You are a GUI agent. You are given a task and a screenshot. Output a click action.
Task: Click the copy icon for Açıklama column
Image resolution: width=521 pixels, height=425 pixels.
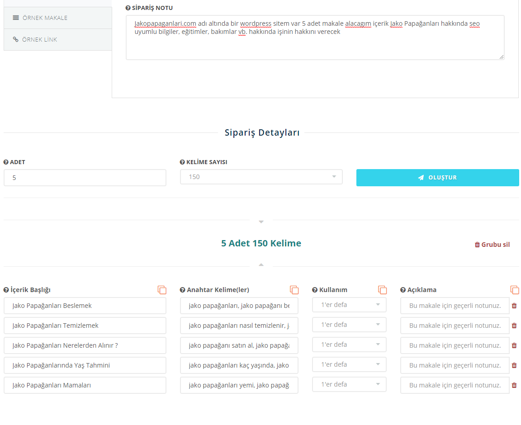[x=515, y=290]
